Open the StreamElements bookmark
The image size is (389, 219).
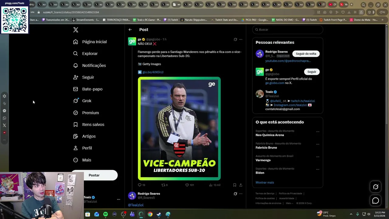[x=86, y=20]
